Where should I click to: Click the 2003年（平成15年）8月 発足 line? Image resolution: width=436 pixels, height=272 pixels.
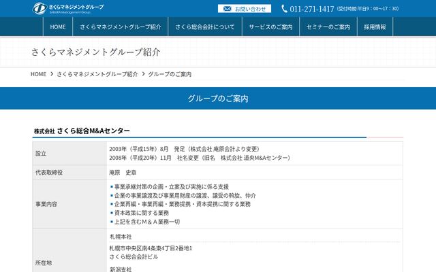[x=184, y=149]
